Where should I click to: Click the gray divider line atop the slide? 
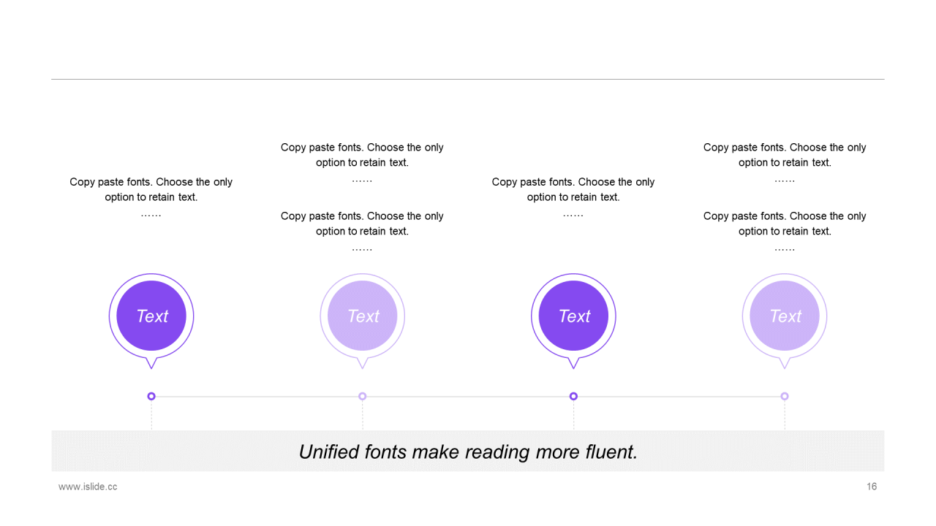point(468,79)
